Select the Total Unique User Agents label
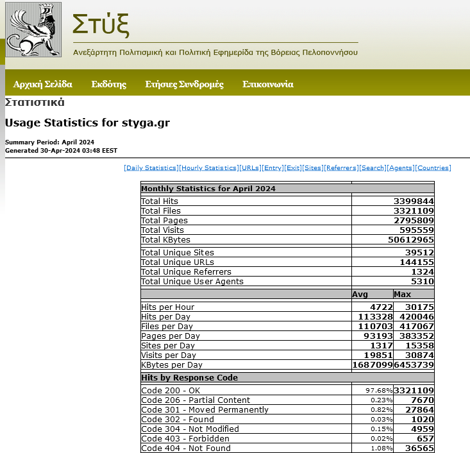This screenshot has width=470, height=453. pos(192,281)
